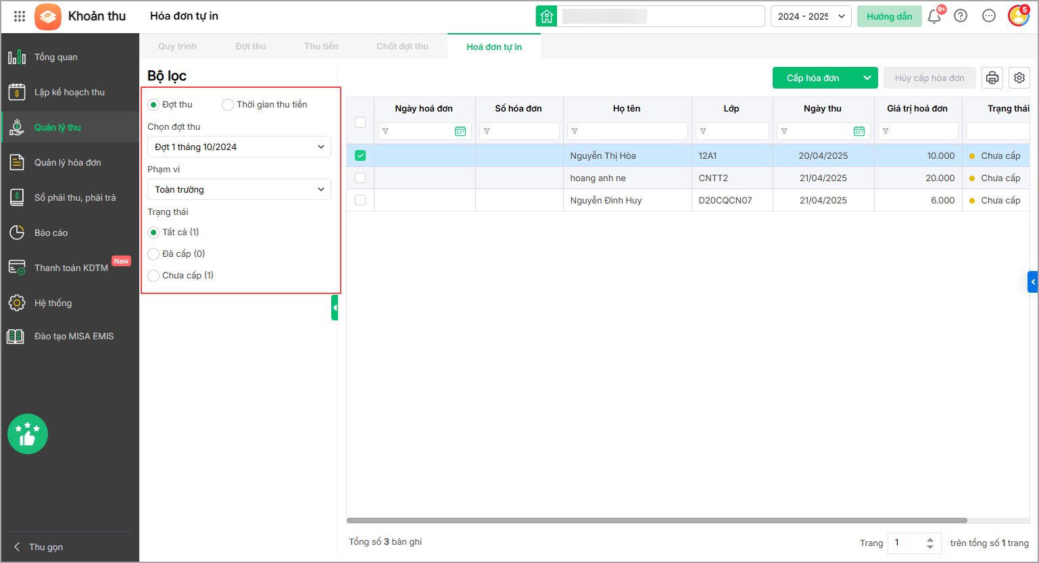Click the Họ tên filter input
This screenshot has height=563, width=1039.
[627, 131]
